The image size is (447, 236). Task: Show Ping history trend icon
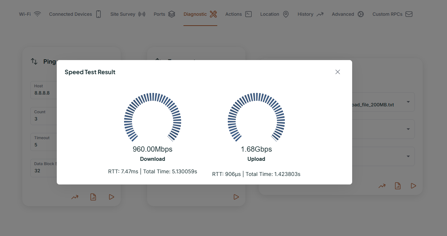[75, 197]
